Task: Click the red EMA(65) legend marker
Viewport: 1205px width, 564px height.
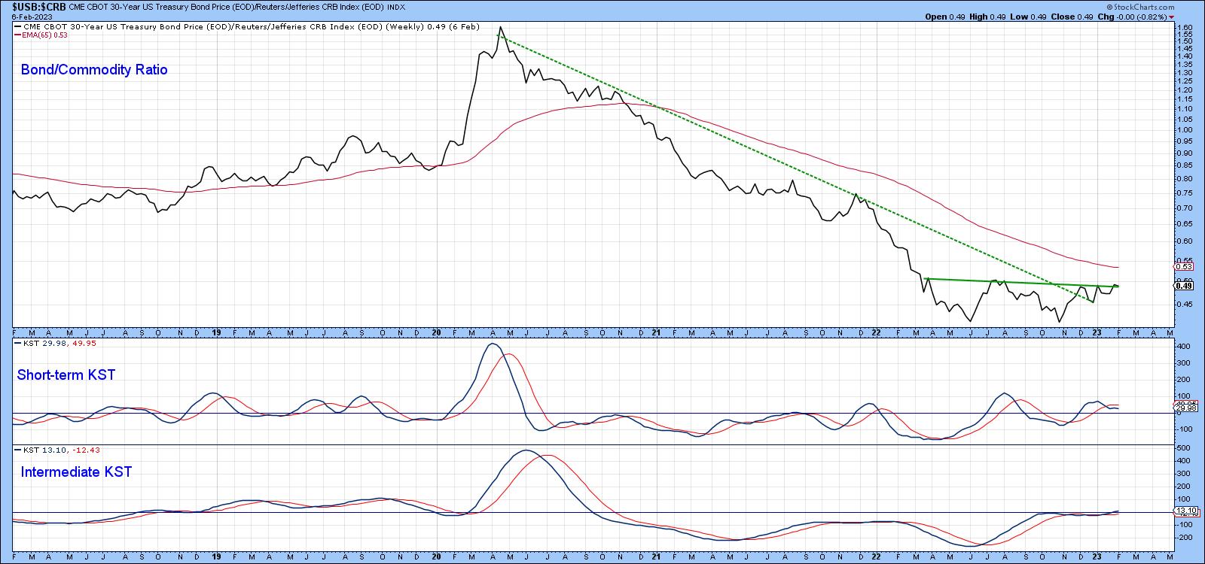Action: [x=17, y=34]
